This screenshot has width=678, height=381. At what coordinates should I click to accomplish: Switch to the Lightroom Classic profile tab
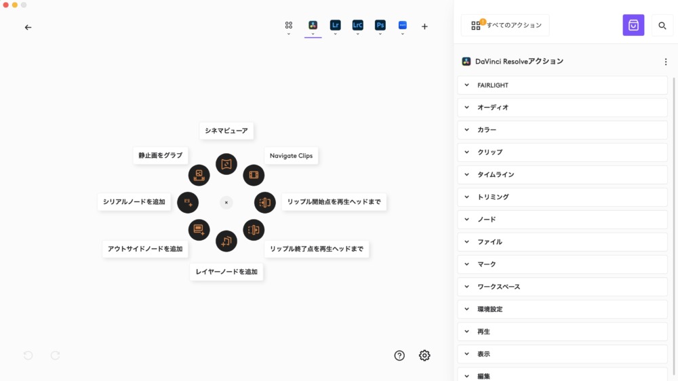[357, 25]
